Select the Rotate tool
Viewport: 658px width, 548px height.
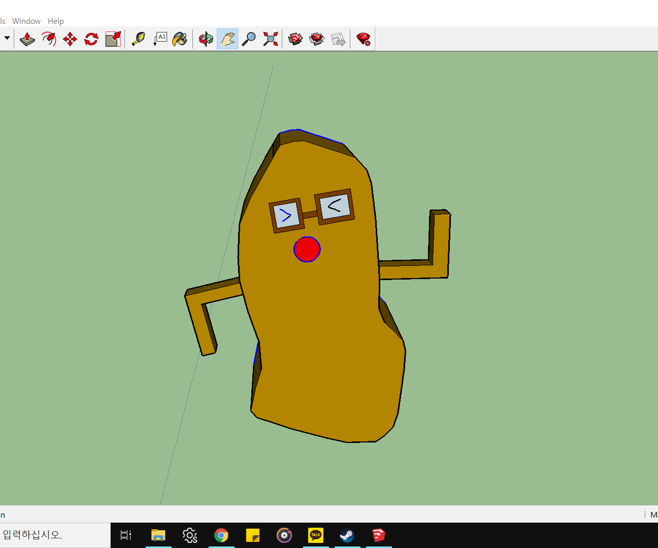[x=91, y=39]
